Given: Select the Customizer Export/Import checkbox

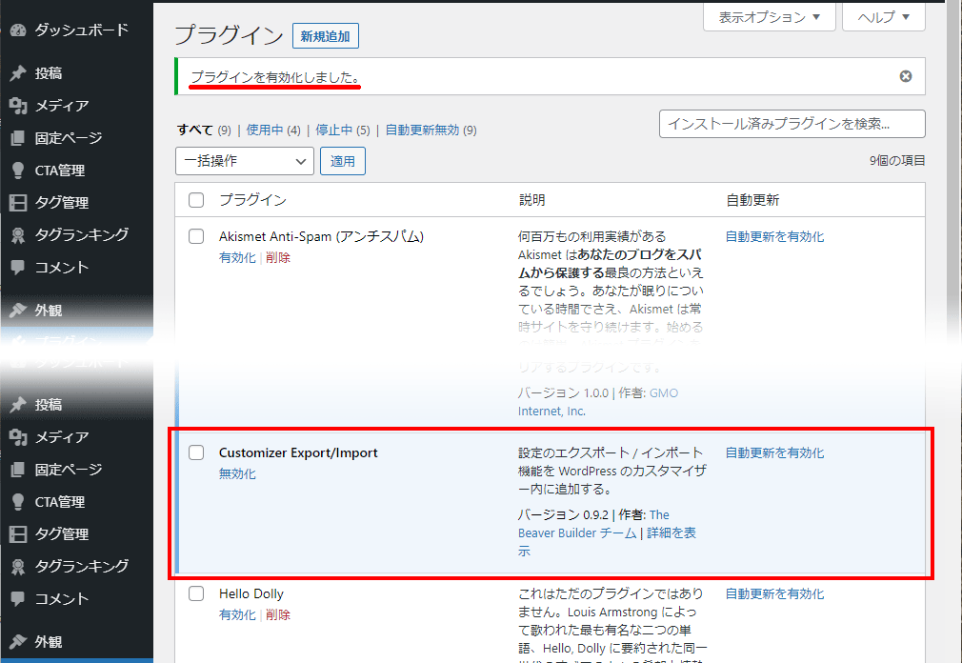Looking at the screenshot, I should pos(196,452).
